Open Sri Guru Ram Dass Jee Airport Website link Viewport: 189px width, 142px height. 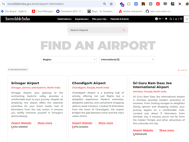pyautogui.click(x=143, y=130)
